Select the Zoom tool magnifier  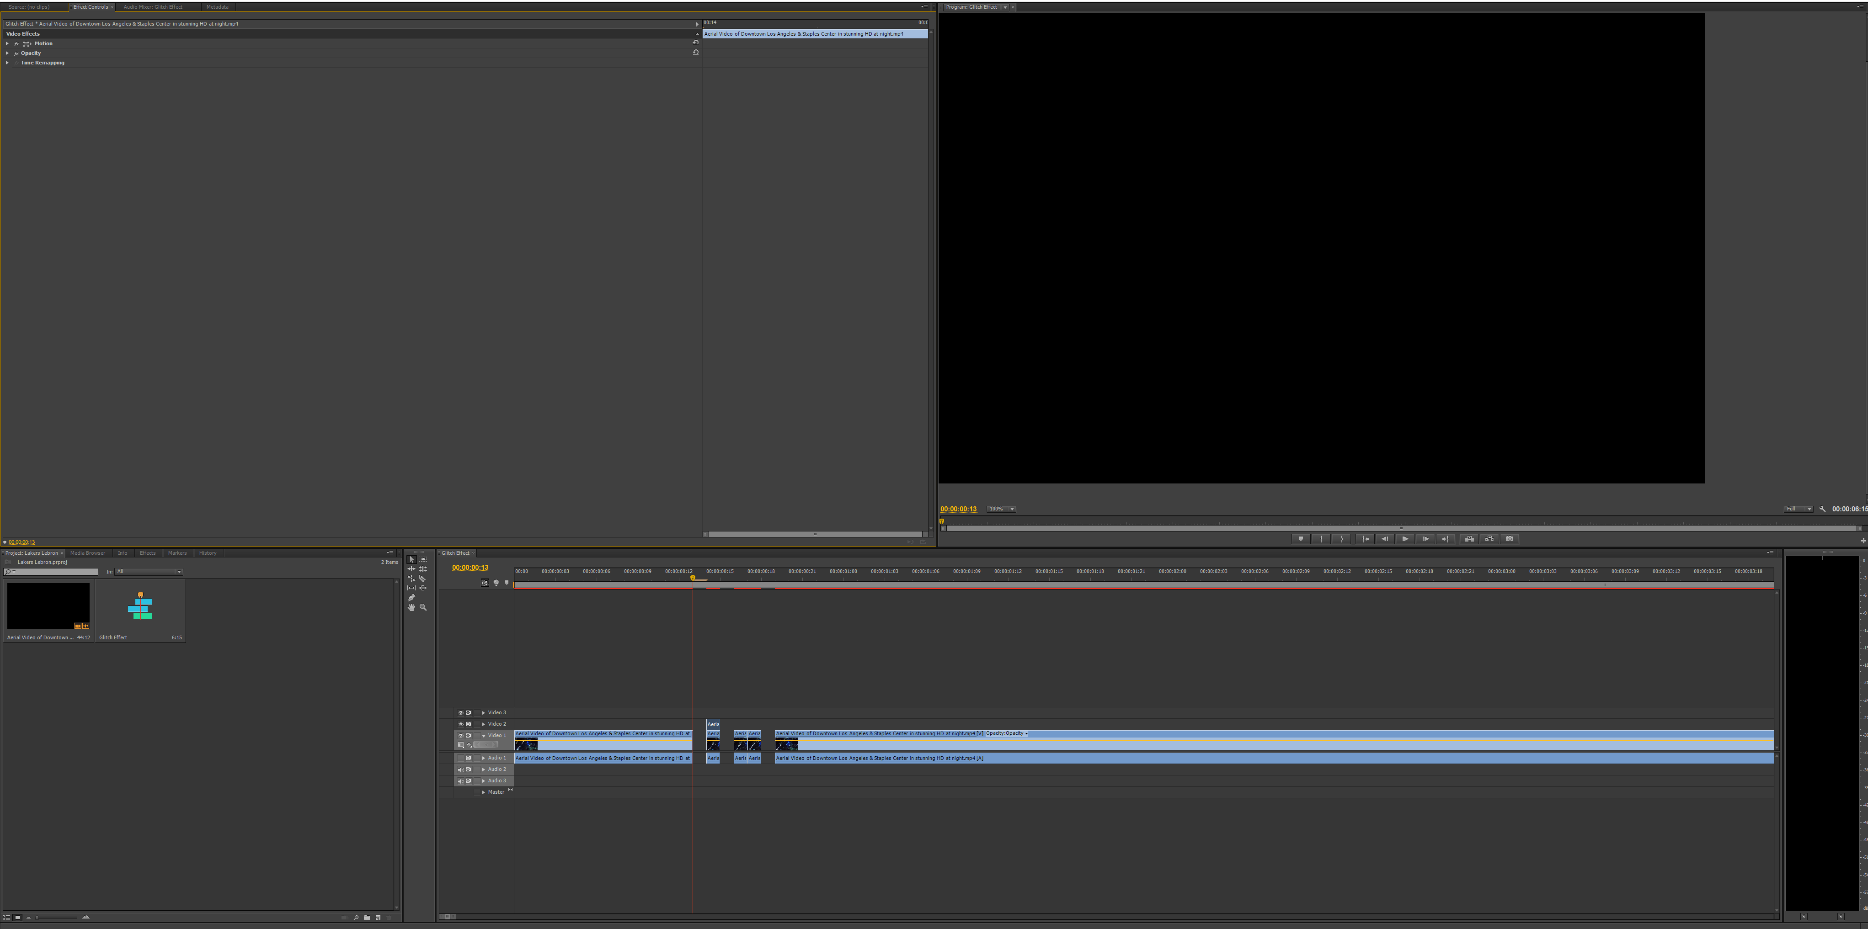click(423, 607)
